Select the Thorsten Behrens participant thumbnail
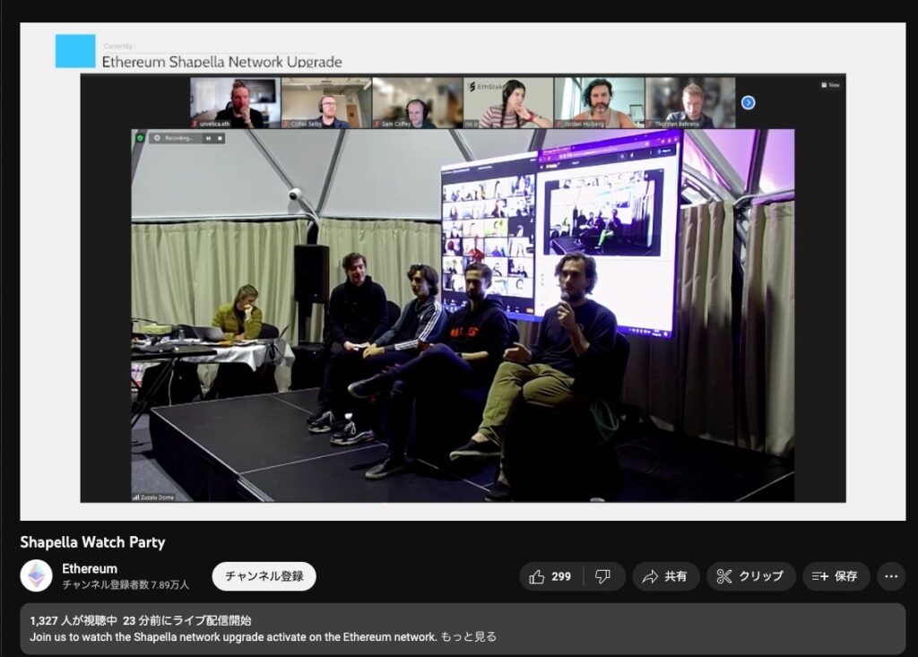The width and height of the screenshot is (918, 657). click(690, 103)
